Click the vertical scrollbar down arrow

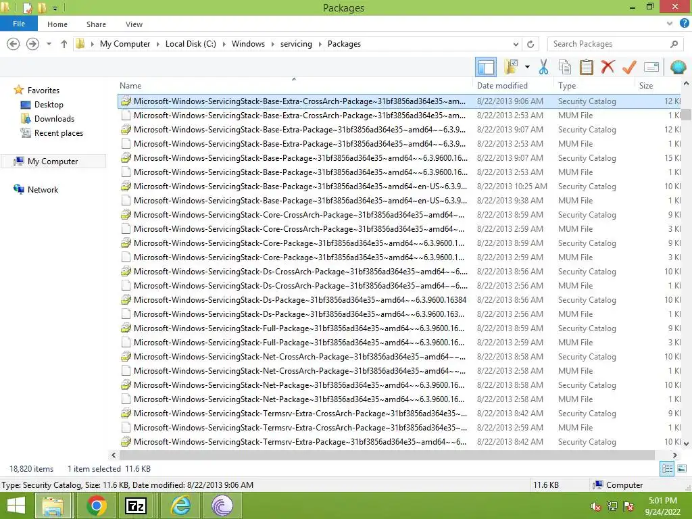click(687, 443)
